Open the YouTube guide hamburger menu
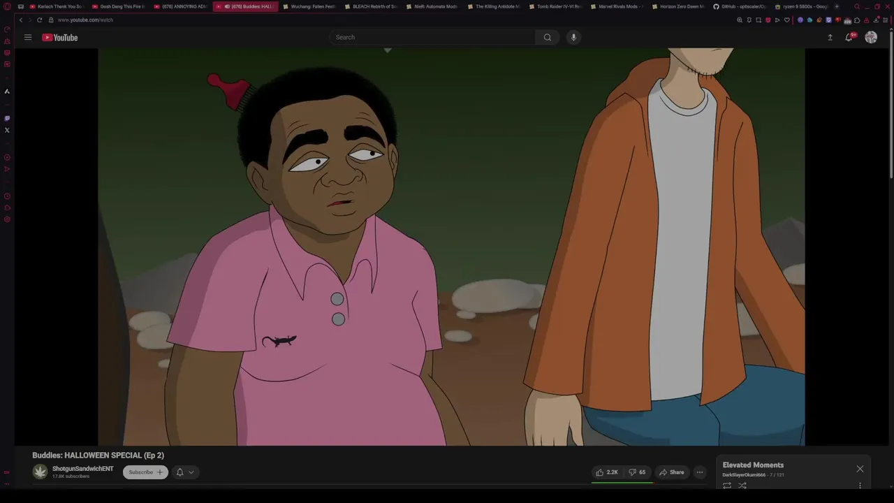Screen dimensions: 894x503 tap(28, 37)
